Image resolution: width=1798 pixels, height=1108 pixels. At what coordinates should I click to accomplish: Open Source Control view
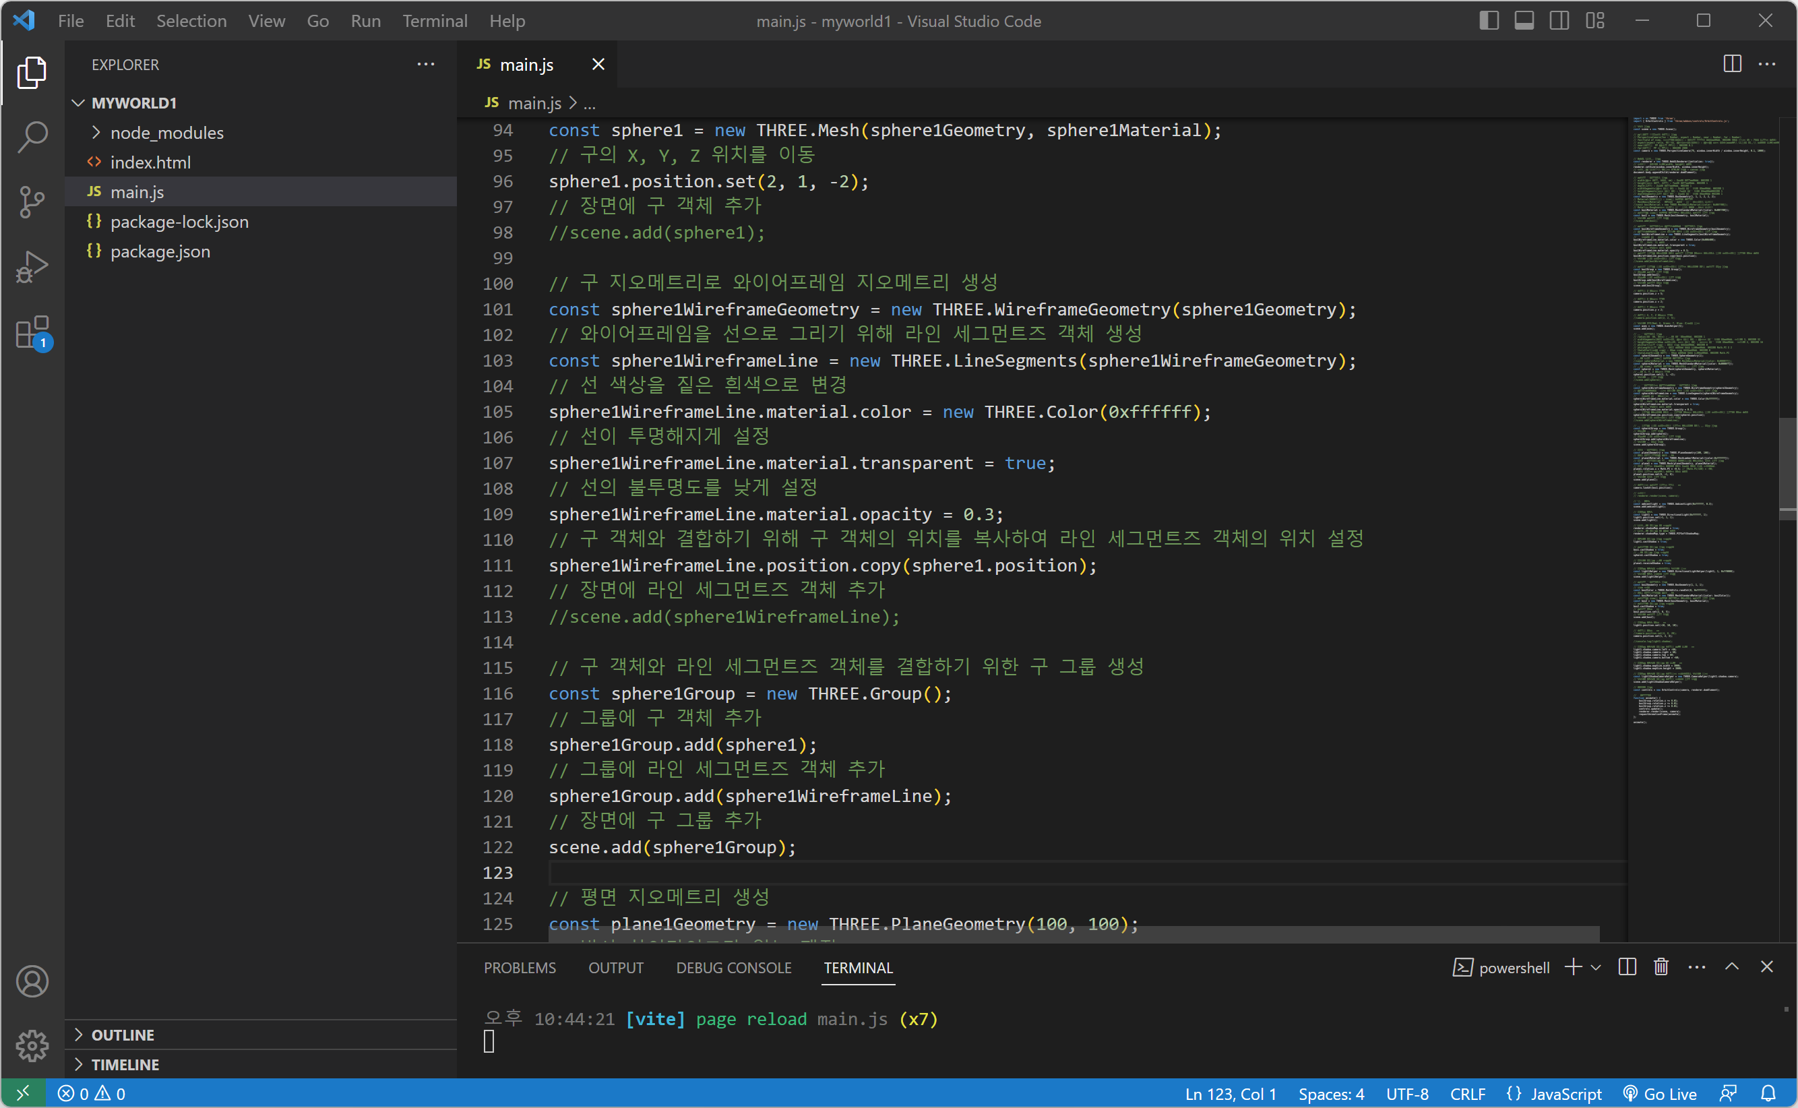32,202
